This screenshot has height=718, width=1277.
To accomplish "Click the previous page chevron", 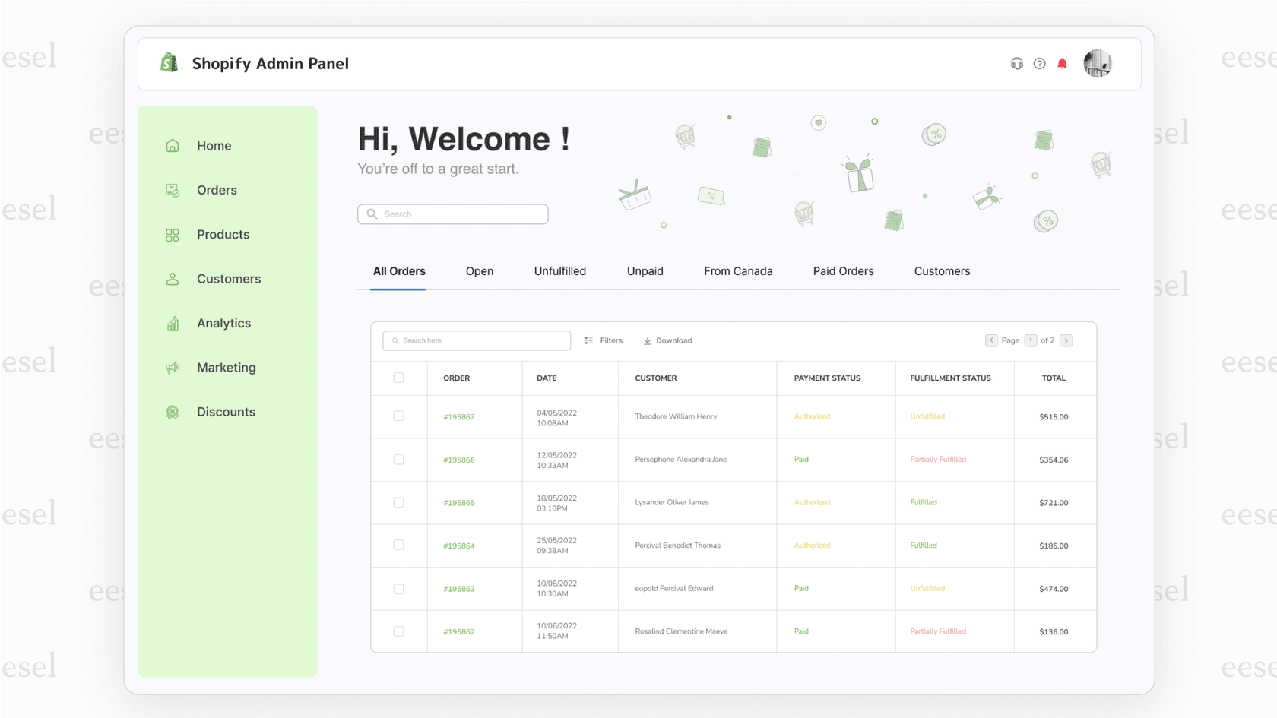I will coord(992,340).
